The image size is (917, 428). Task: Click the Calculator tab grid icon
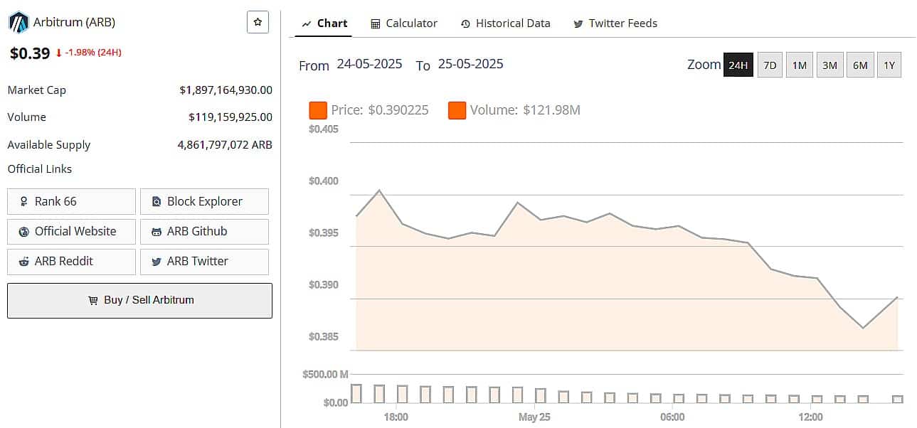(x=376, y=23)
